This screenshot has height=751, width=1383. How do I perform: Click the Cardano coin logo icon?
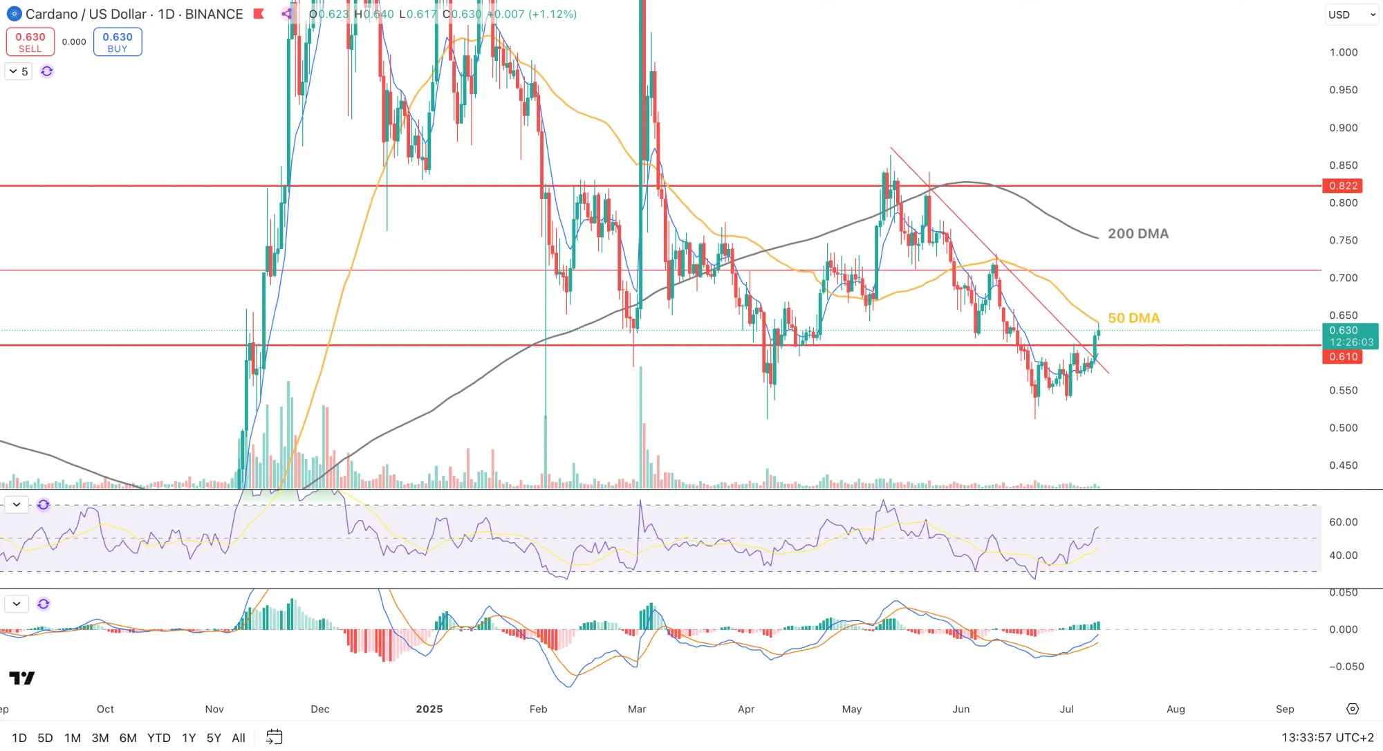pos(14,14)
